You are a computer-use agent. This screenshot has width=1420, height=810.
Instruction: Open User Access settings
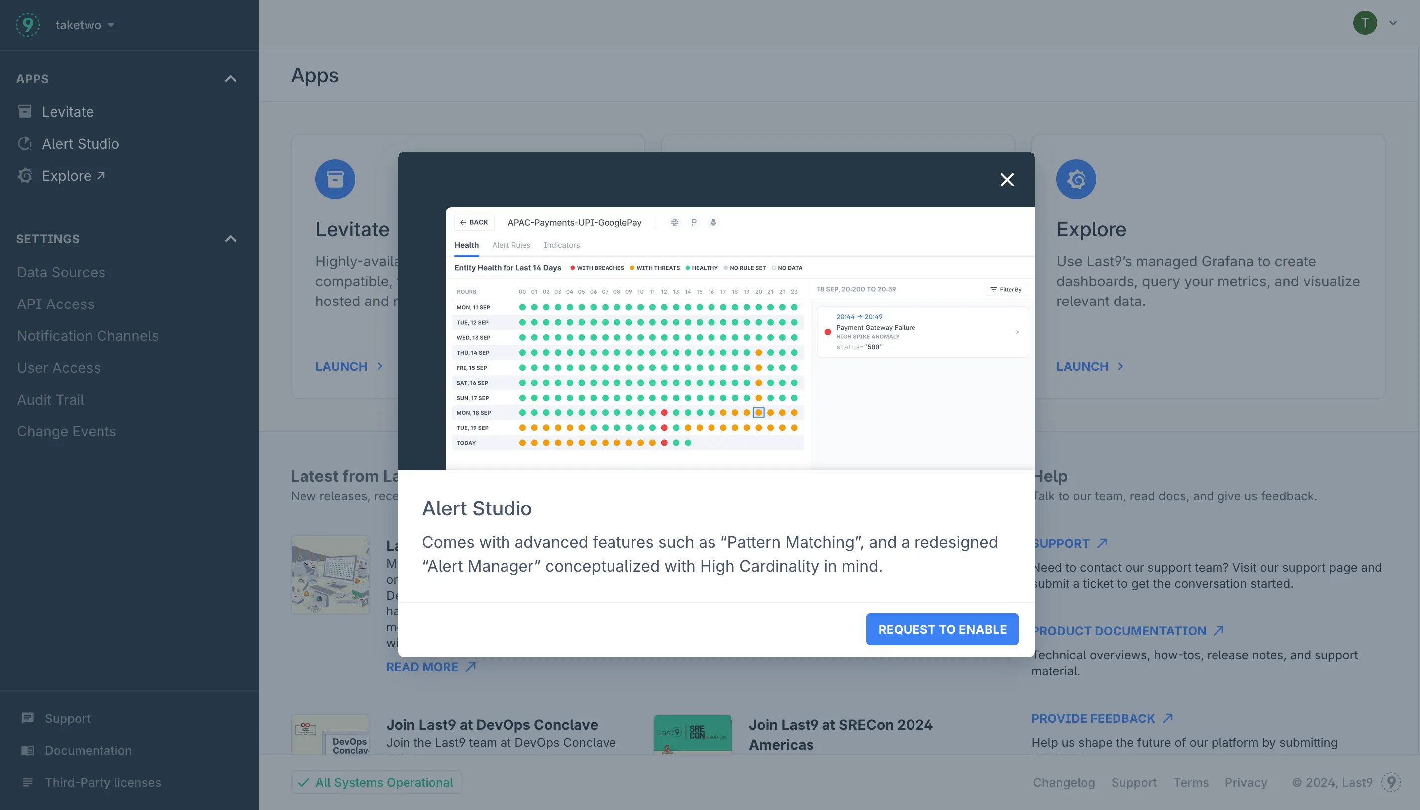click(x=59, y=367)
